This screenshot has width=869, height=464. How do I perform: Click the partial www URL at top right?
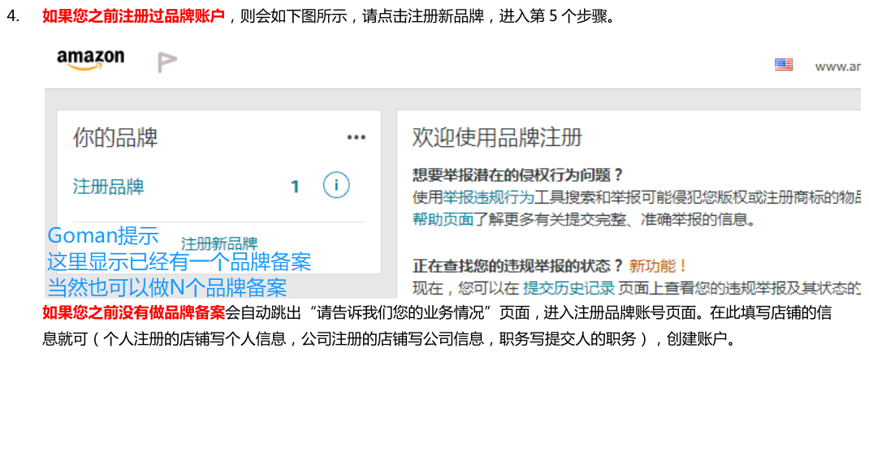(x=837, y=67)
